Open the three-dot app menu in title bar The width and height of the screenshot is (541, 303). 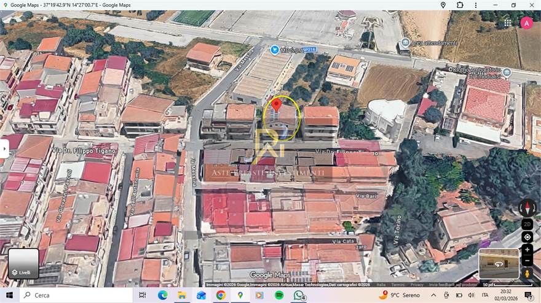(477, 5)
